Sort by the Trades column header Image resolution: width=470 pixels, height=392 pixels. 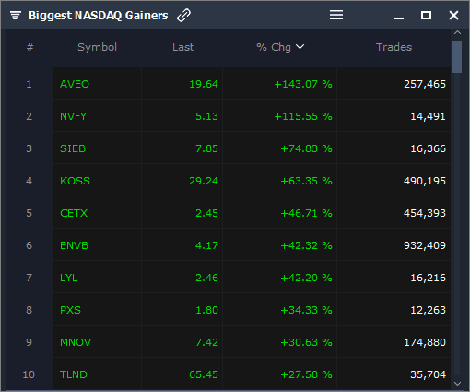[x=394, y=47]
